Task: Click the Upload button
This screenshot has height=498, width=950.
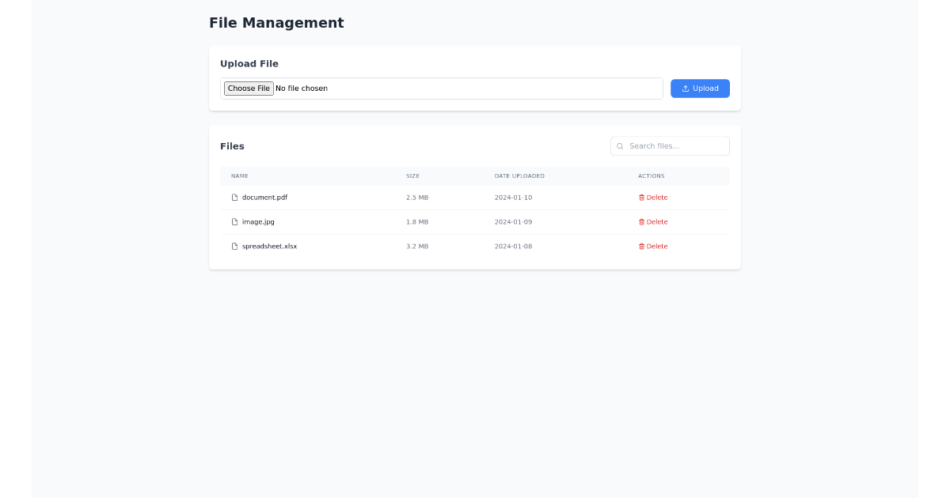Action: coord(700,88)
